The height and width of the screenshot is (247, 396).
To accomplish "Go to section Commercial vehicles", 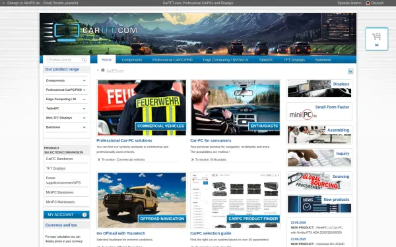I will (123, 159).
